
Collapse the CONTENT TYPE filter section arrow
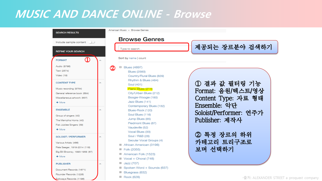point(100,83)
